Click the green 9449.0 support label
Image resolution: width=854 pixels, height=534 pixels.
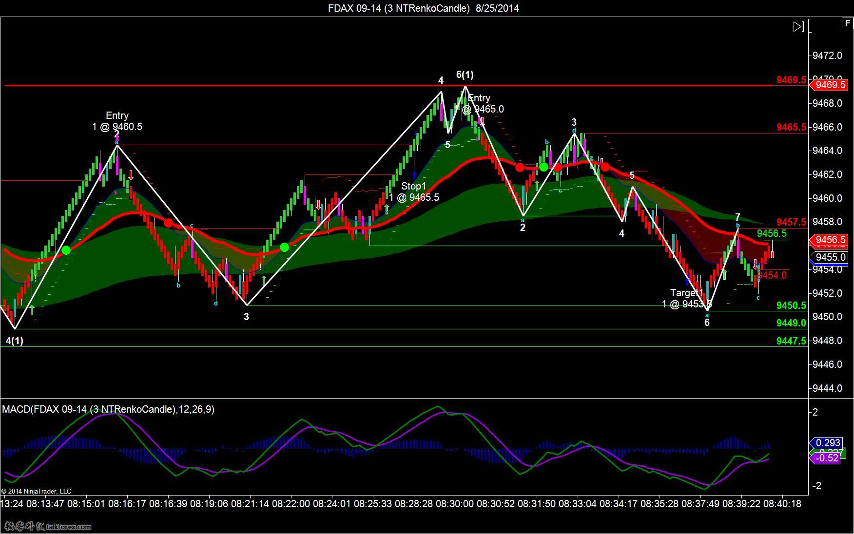791,323
